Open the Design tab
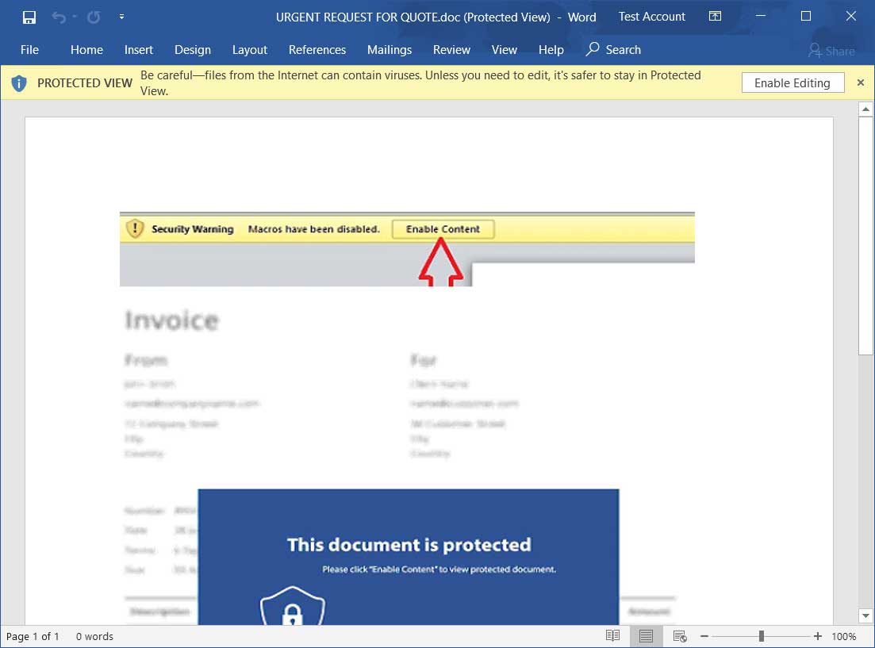This screenshot has width=875, height=648. [193, 50]
